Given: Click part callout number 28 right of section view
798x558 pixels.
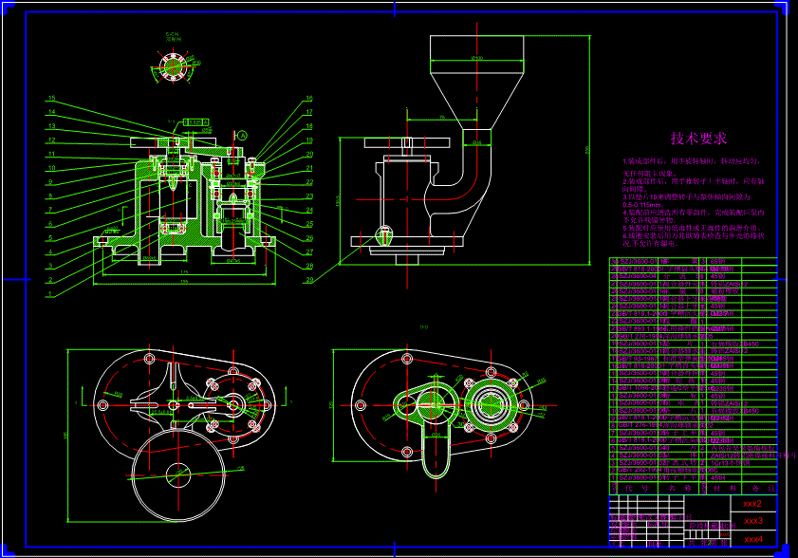Looking at the screenshot, I should click(309, 267).
